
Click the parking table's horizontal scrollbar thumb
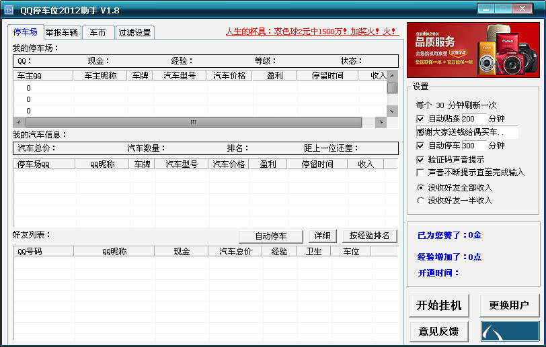pyautogui.click(x=195, y=122)
